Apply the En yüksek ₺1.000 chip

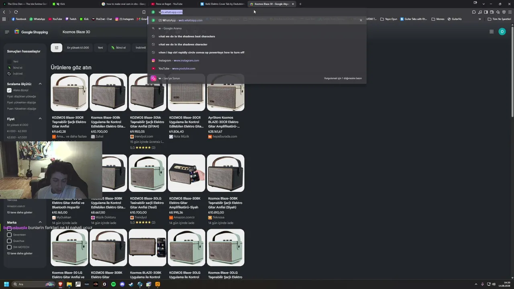(78, 48)
